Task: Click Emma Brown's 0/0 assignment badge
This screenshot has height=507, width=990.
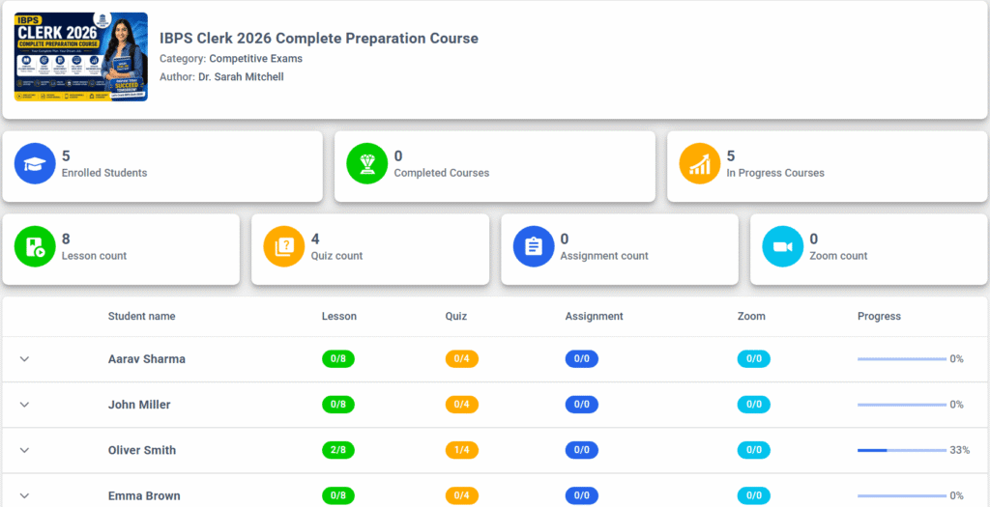Action: (581, 495)
